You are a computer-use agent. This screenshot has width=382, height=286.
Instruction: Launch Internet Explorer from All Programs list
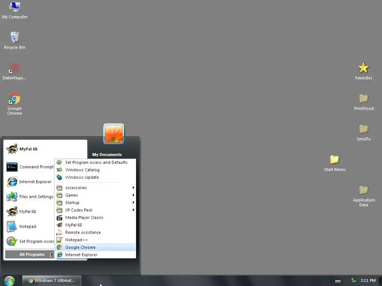pos(95,255)
